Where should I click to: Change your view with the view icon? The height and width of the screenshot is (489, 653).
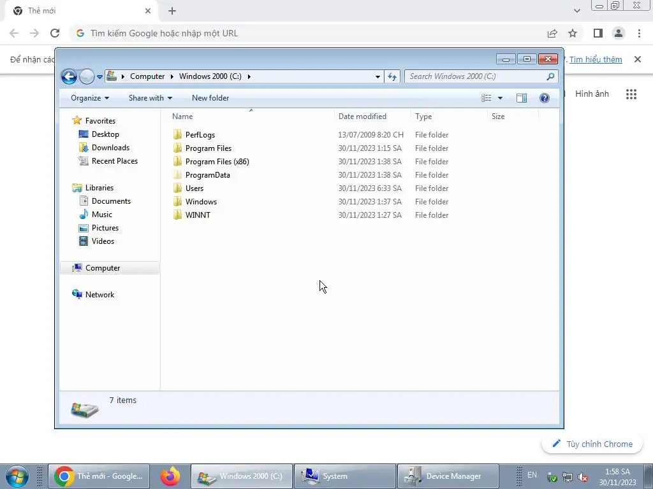tap(486, 98)
